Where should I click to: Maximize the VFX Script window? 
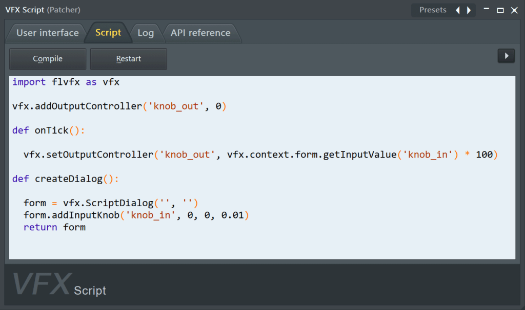(x=500, y=10)
